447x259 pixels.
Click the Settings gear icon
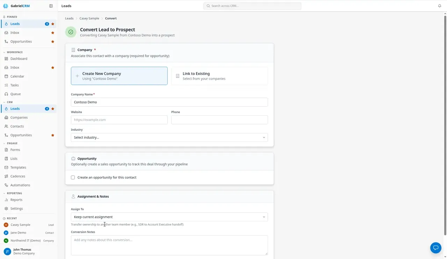6,209
